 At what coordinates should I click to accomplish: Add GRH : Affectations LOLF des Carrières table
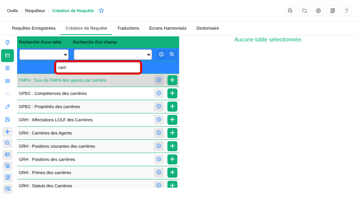pos(172,120)
